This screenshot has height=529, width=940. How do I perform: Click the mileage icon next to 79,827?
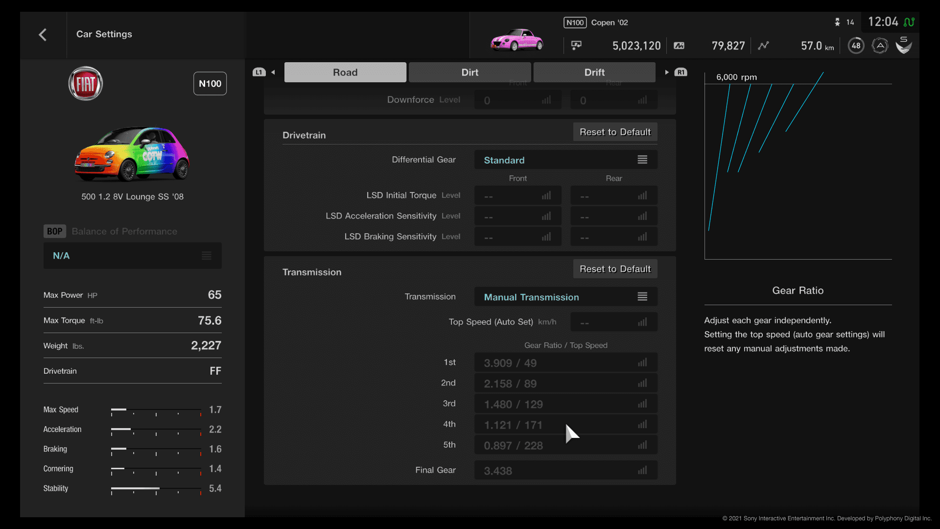coord(679,46)
